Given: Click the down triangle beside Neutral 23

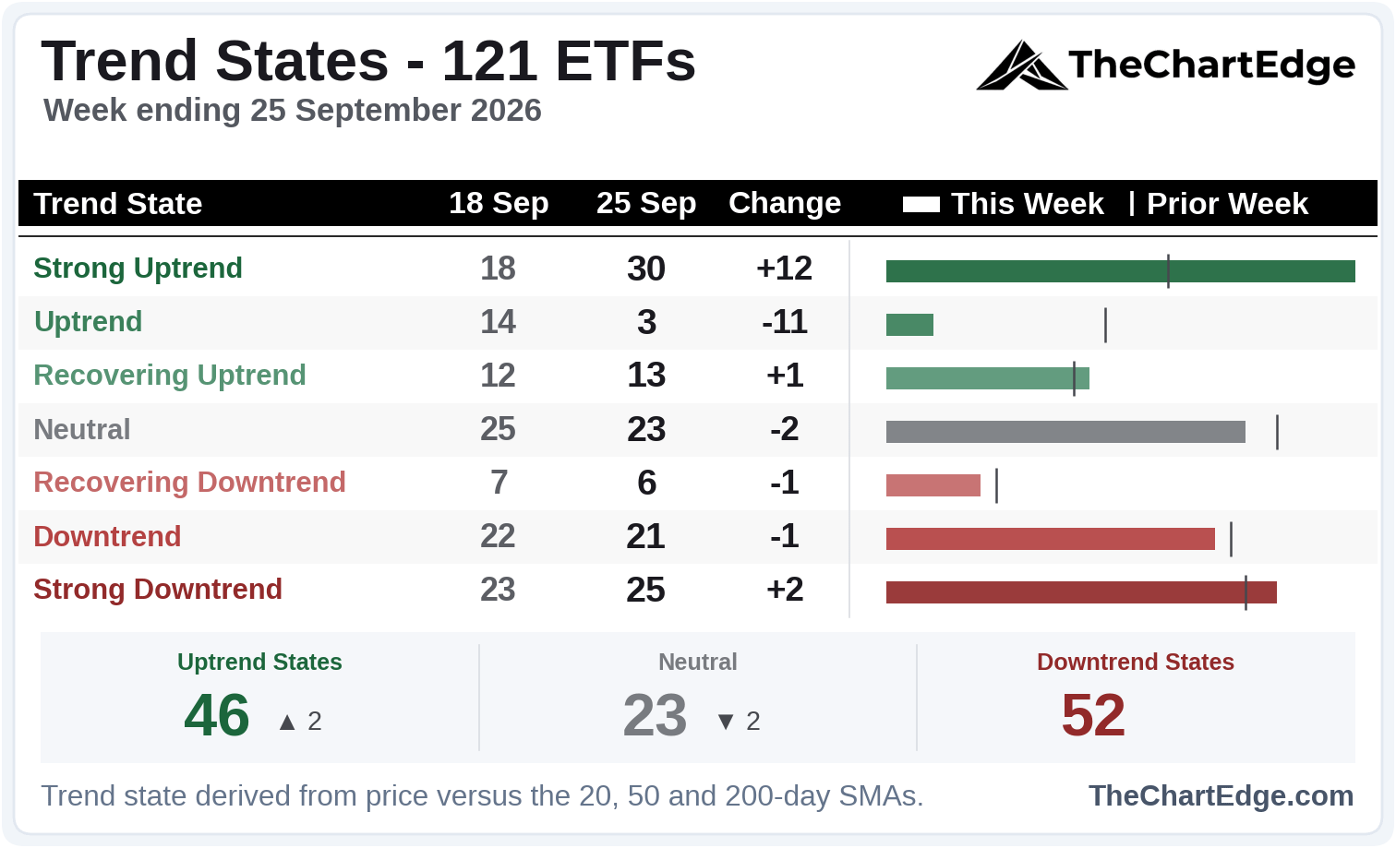Looking at the screenshot, I should coord(726,722).
